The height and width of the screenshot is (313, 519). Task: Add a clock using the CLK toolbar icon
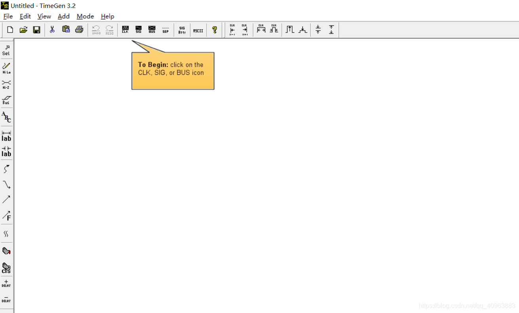pos(125,30)
